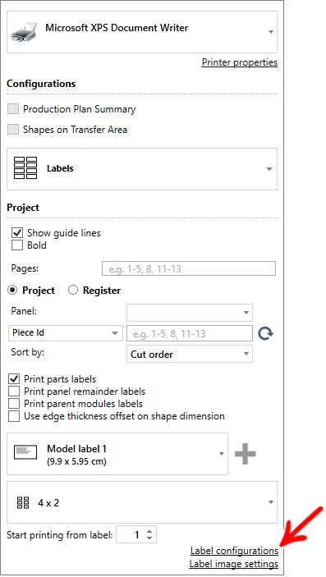Enable the Bold checkbox

(17, 245)
